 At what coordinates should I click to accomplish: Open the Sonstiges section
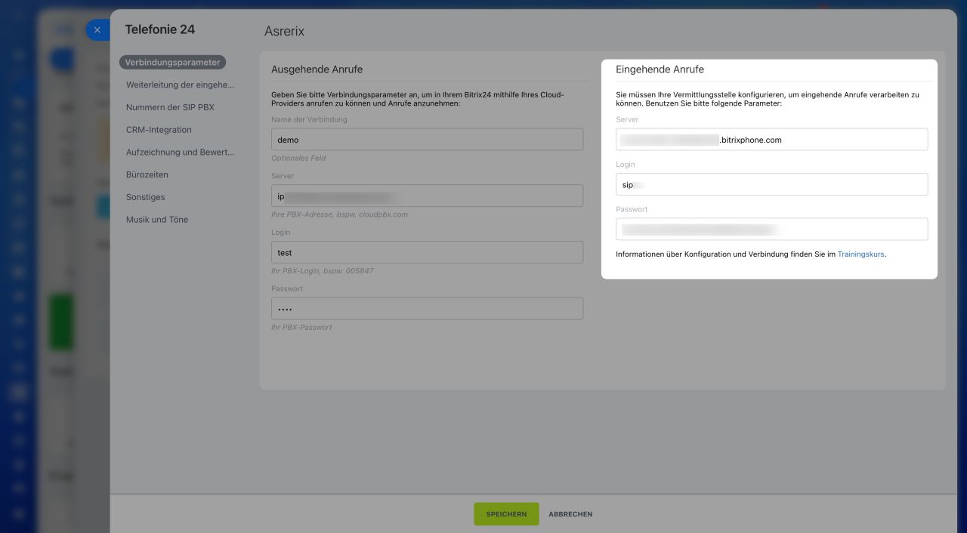coord(146,197)
